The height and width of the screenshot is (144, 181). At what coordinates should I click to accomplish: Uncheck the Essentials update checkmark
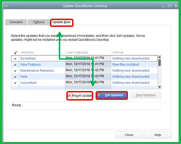[x=15, y=59]
